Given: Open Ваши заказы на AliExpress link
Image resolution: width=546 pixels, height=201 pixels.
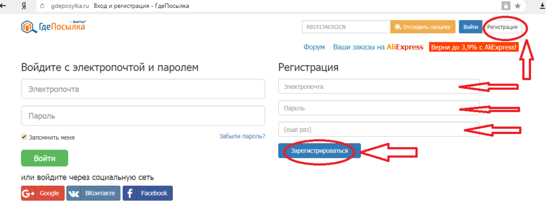Looking at the screenshot, I should [378, 47].
